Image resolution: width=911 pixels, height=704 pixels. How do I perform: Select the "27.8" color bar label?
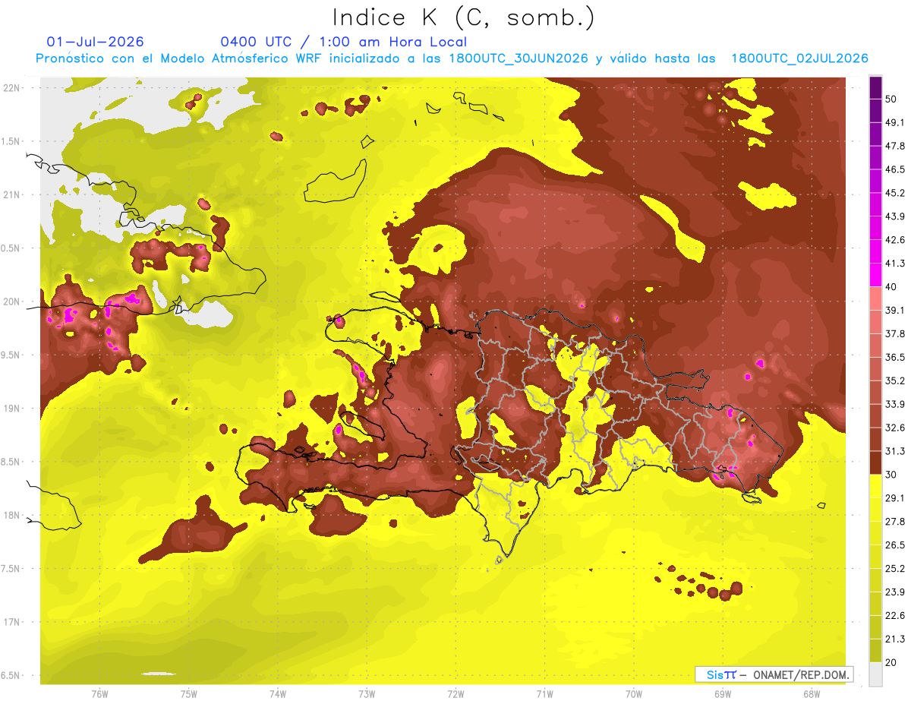click(x=894, y=522)
